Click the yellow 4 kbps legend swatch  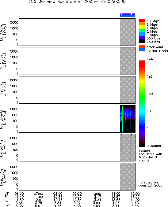point(142,27)
